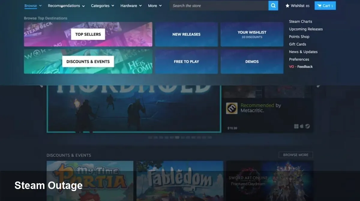The height and width of the screenshot is (201, 360).
Task: Click the star icon next to Wishlist
Action: click(287, 5)
